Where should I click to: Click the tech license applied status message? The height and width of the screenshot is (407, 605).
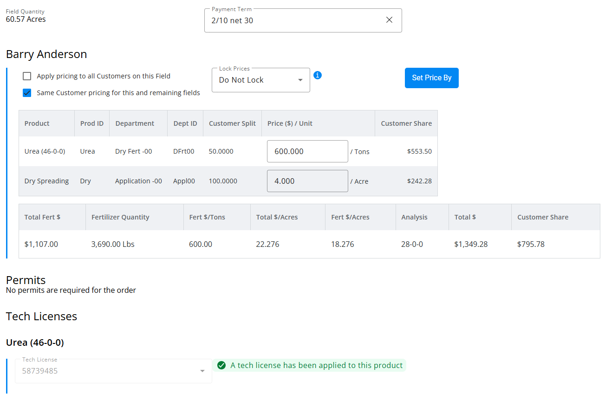point(316,365)
